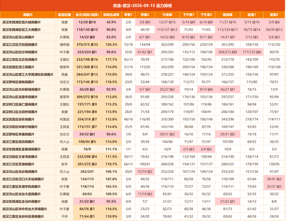Select the 晚高峰 column header
The width and height of the screenshot is (286, 221).
pos(228,15)
